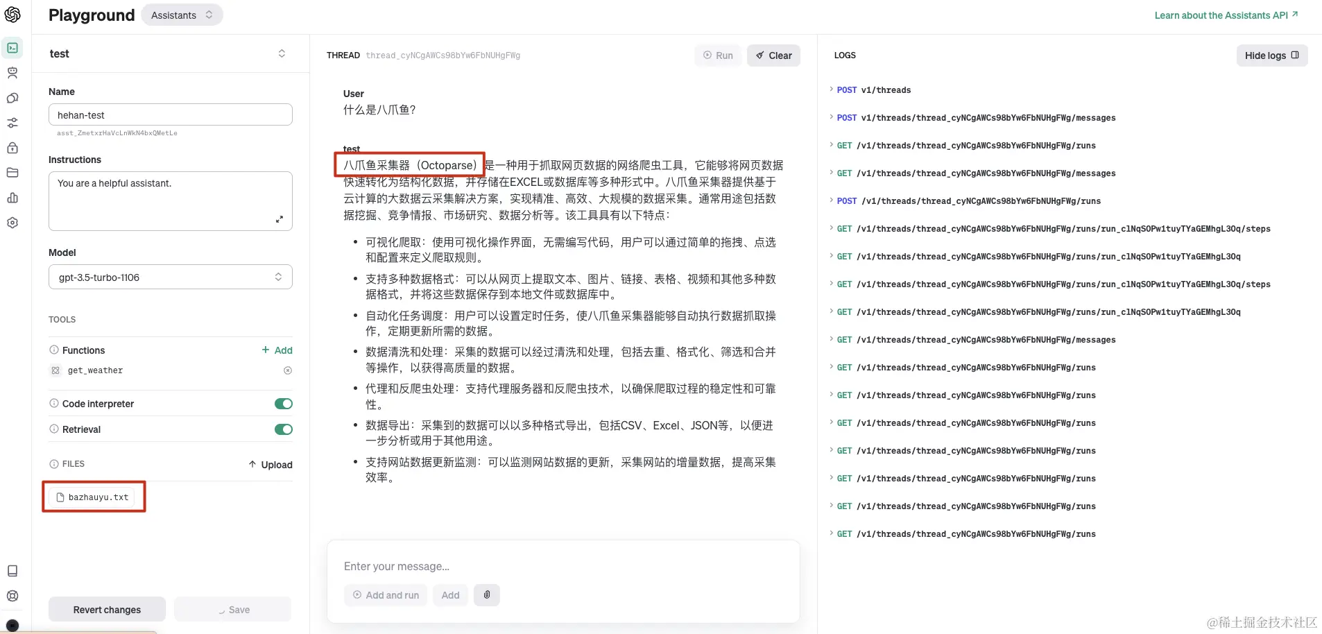Open the Usage bar chart icon
The height and width of the screenshot is (634, 1322).
point(12,198)
